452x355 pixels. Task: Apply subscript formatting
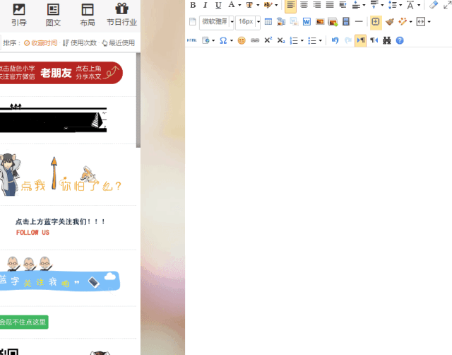click(281, 40)
